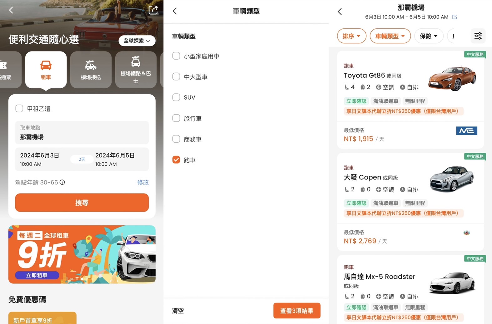Open the all-filters sliders icon

coord(478,36)
